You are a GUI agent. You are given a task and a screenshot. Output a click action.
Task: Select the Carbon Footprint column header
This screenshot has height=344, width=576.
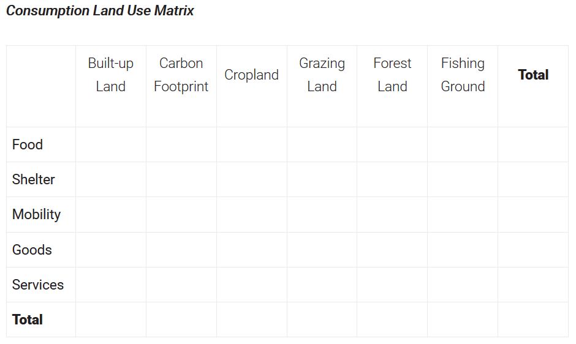tap(181, 75)
